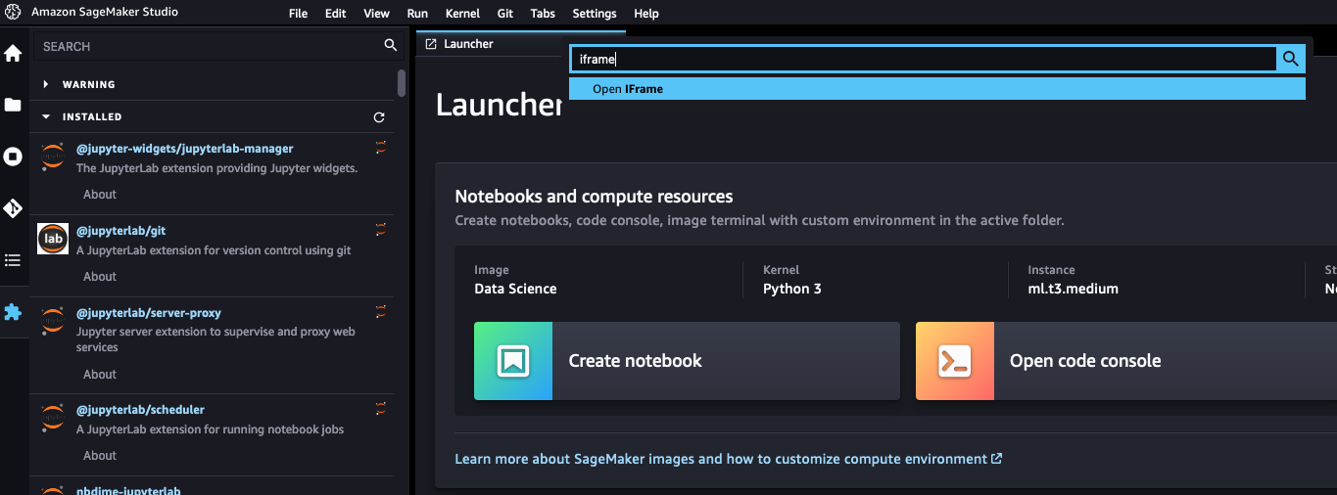1337x495 pixels.
Task: Click the extension search magnifier icon
Action: point(390,45)
